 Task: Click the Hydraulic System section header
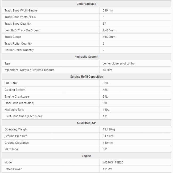[x=86, y=57]
